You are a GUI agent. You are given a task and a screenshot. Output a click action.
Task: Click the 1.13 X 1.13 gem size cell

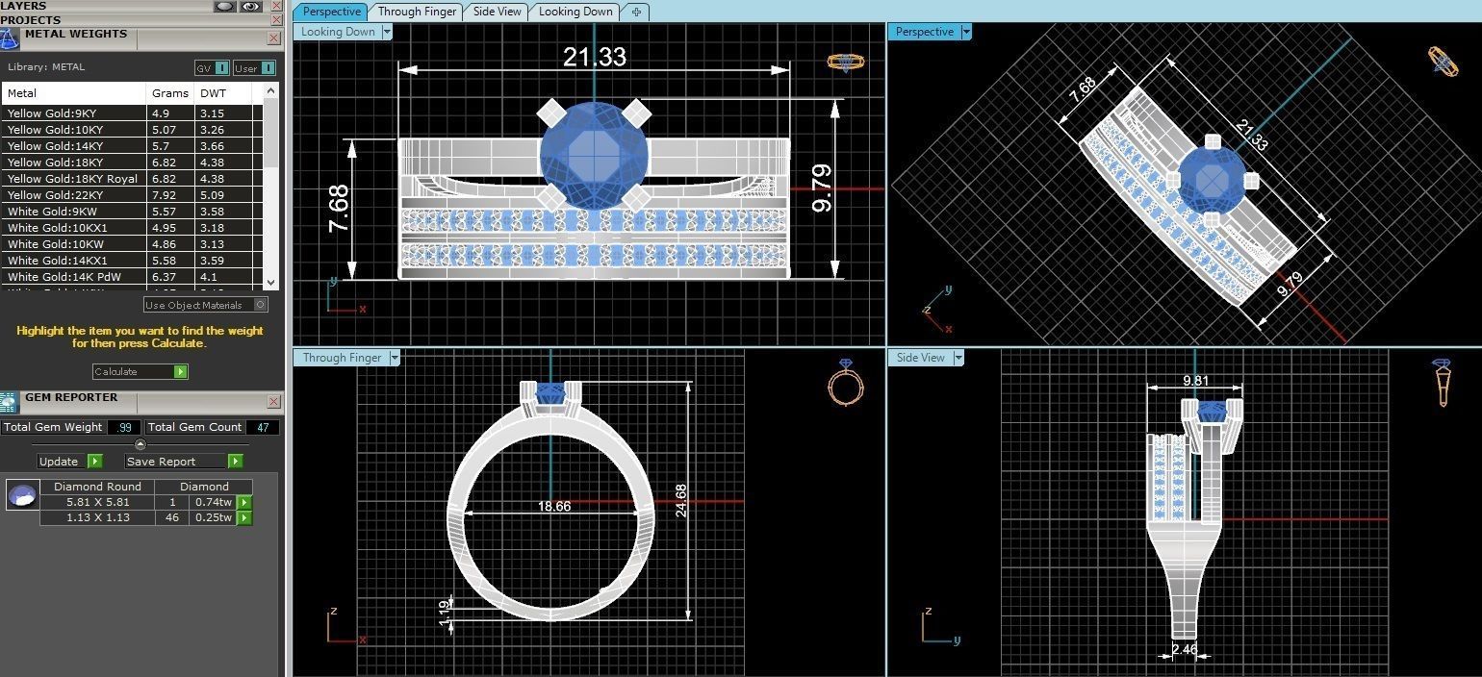(x=97, y=517)
